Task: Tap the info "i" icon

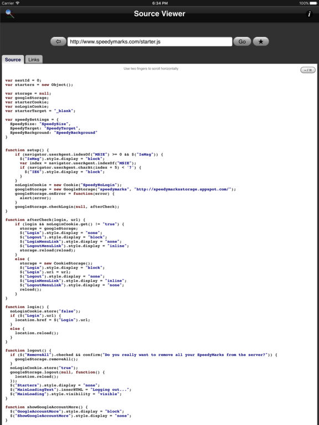Action: tap(309, 14)
